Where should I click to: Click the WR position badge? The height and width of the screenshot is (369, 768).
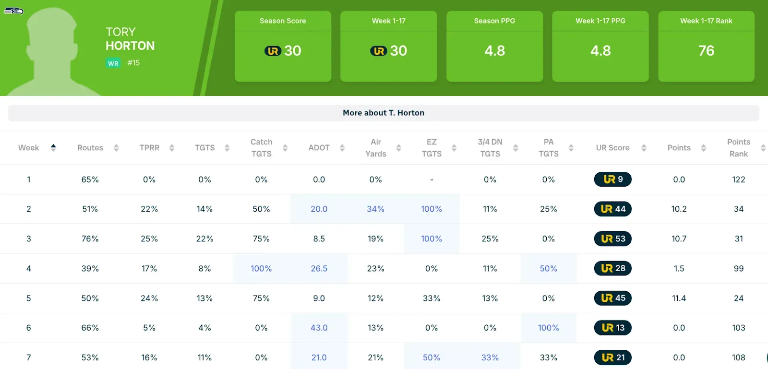tap(113, 63)
